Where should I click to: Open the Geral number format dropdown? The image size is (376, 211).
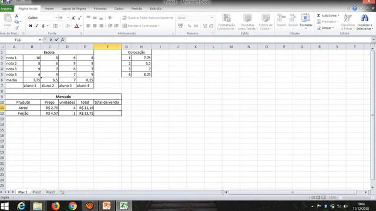coord(211,18)
